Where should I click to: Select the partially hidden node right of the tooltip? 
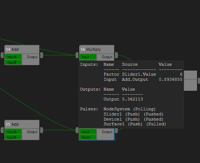tap(191, 81)
